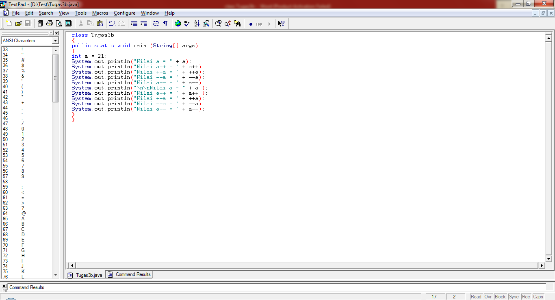Screen dimensions: 555x300
Task: Expand the ANSI Characters dropdown
Action: [55, 41]
